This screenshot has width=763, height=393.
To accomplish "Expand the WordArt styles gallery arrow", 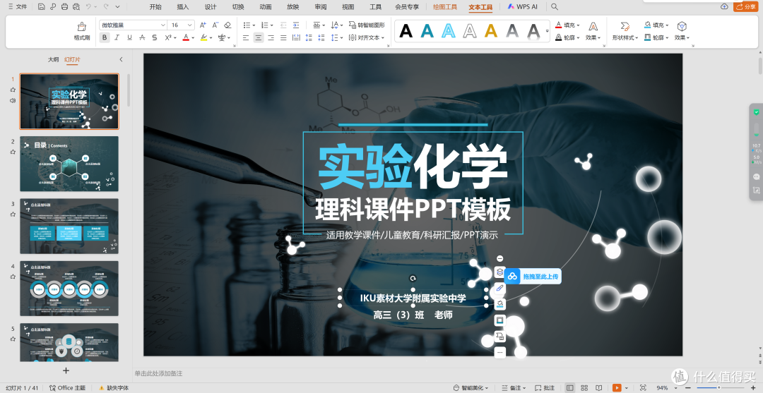I will [548, 31].
